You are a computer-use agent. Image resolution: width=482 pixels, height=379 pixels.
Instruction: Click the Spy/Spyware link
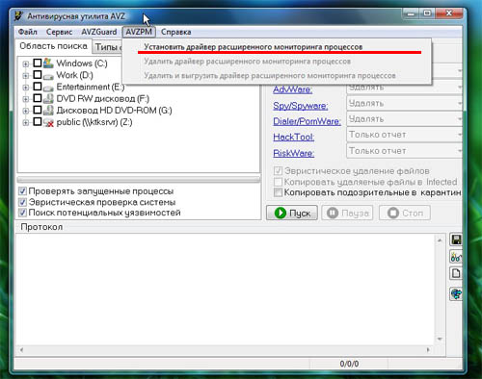[x=301, y=106]
